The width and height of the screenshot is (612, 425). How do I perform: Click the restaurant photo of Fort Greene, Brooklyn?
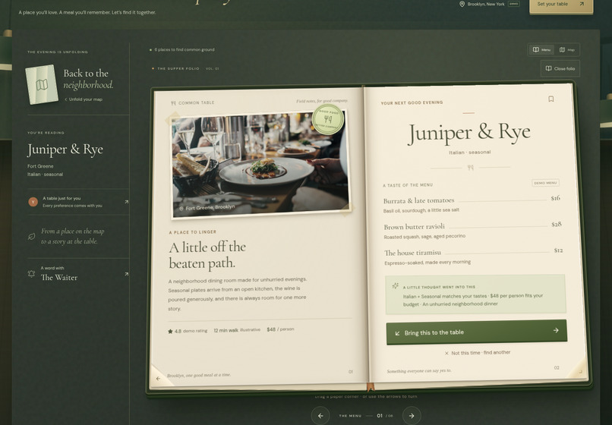pos(260,165)
